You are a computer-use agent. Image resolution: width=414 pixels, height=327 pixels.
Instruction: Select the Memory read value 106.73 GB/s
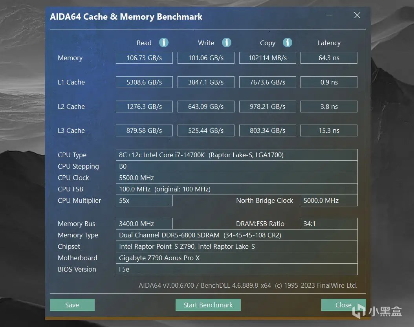(144, 58)
